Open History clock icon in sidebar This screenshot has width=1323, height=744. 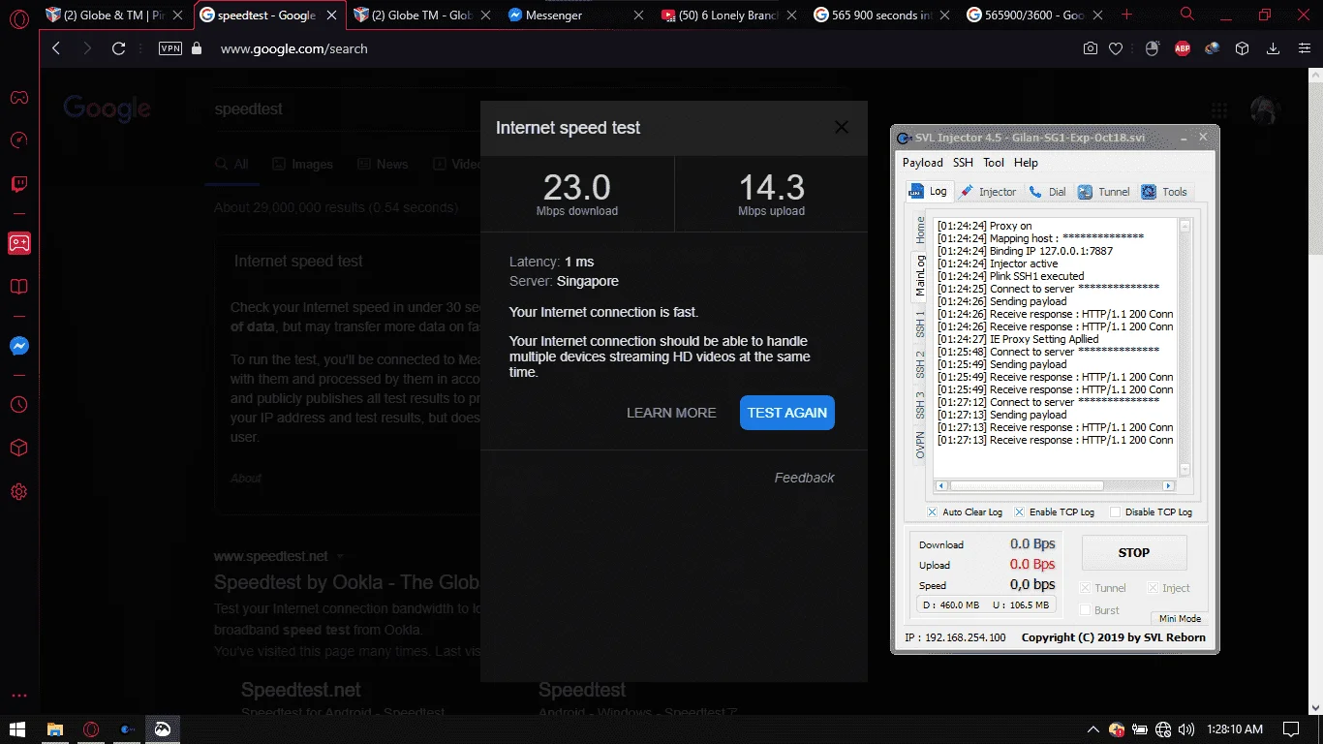[x=18, y=405]
